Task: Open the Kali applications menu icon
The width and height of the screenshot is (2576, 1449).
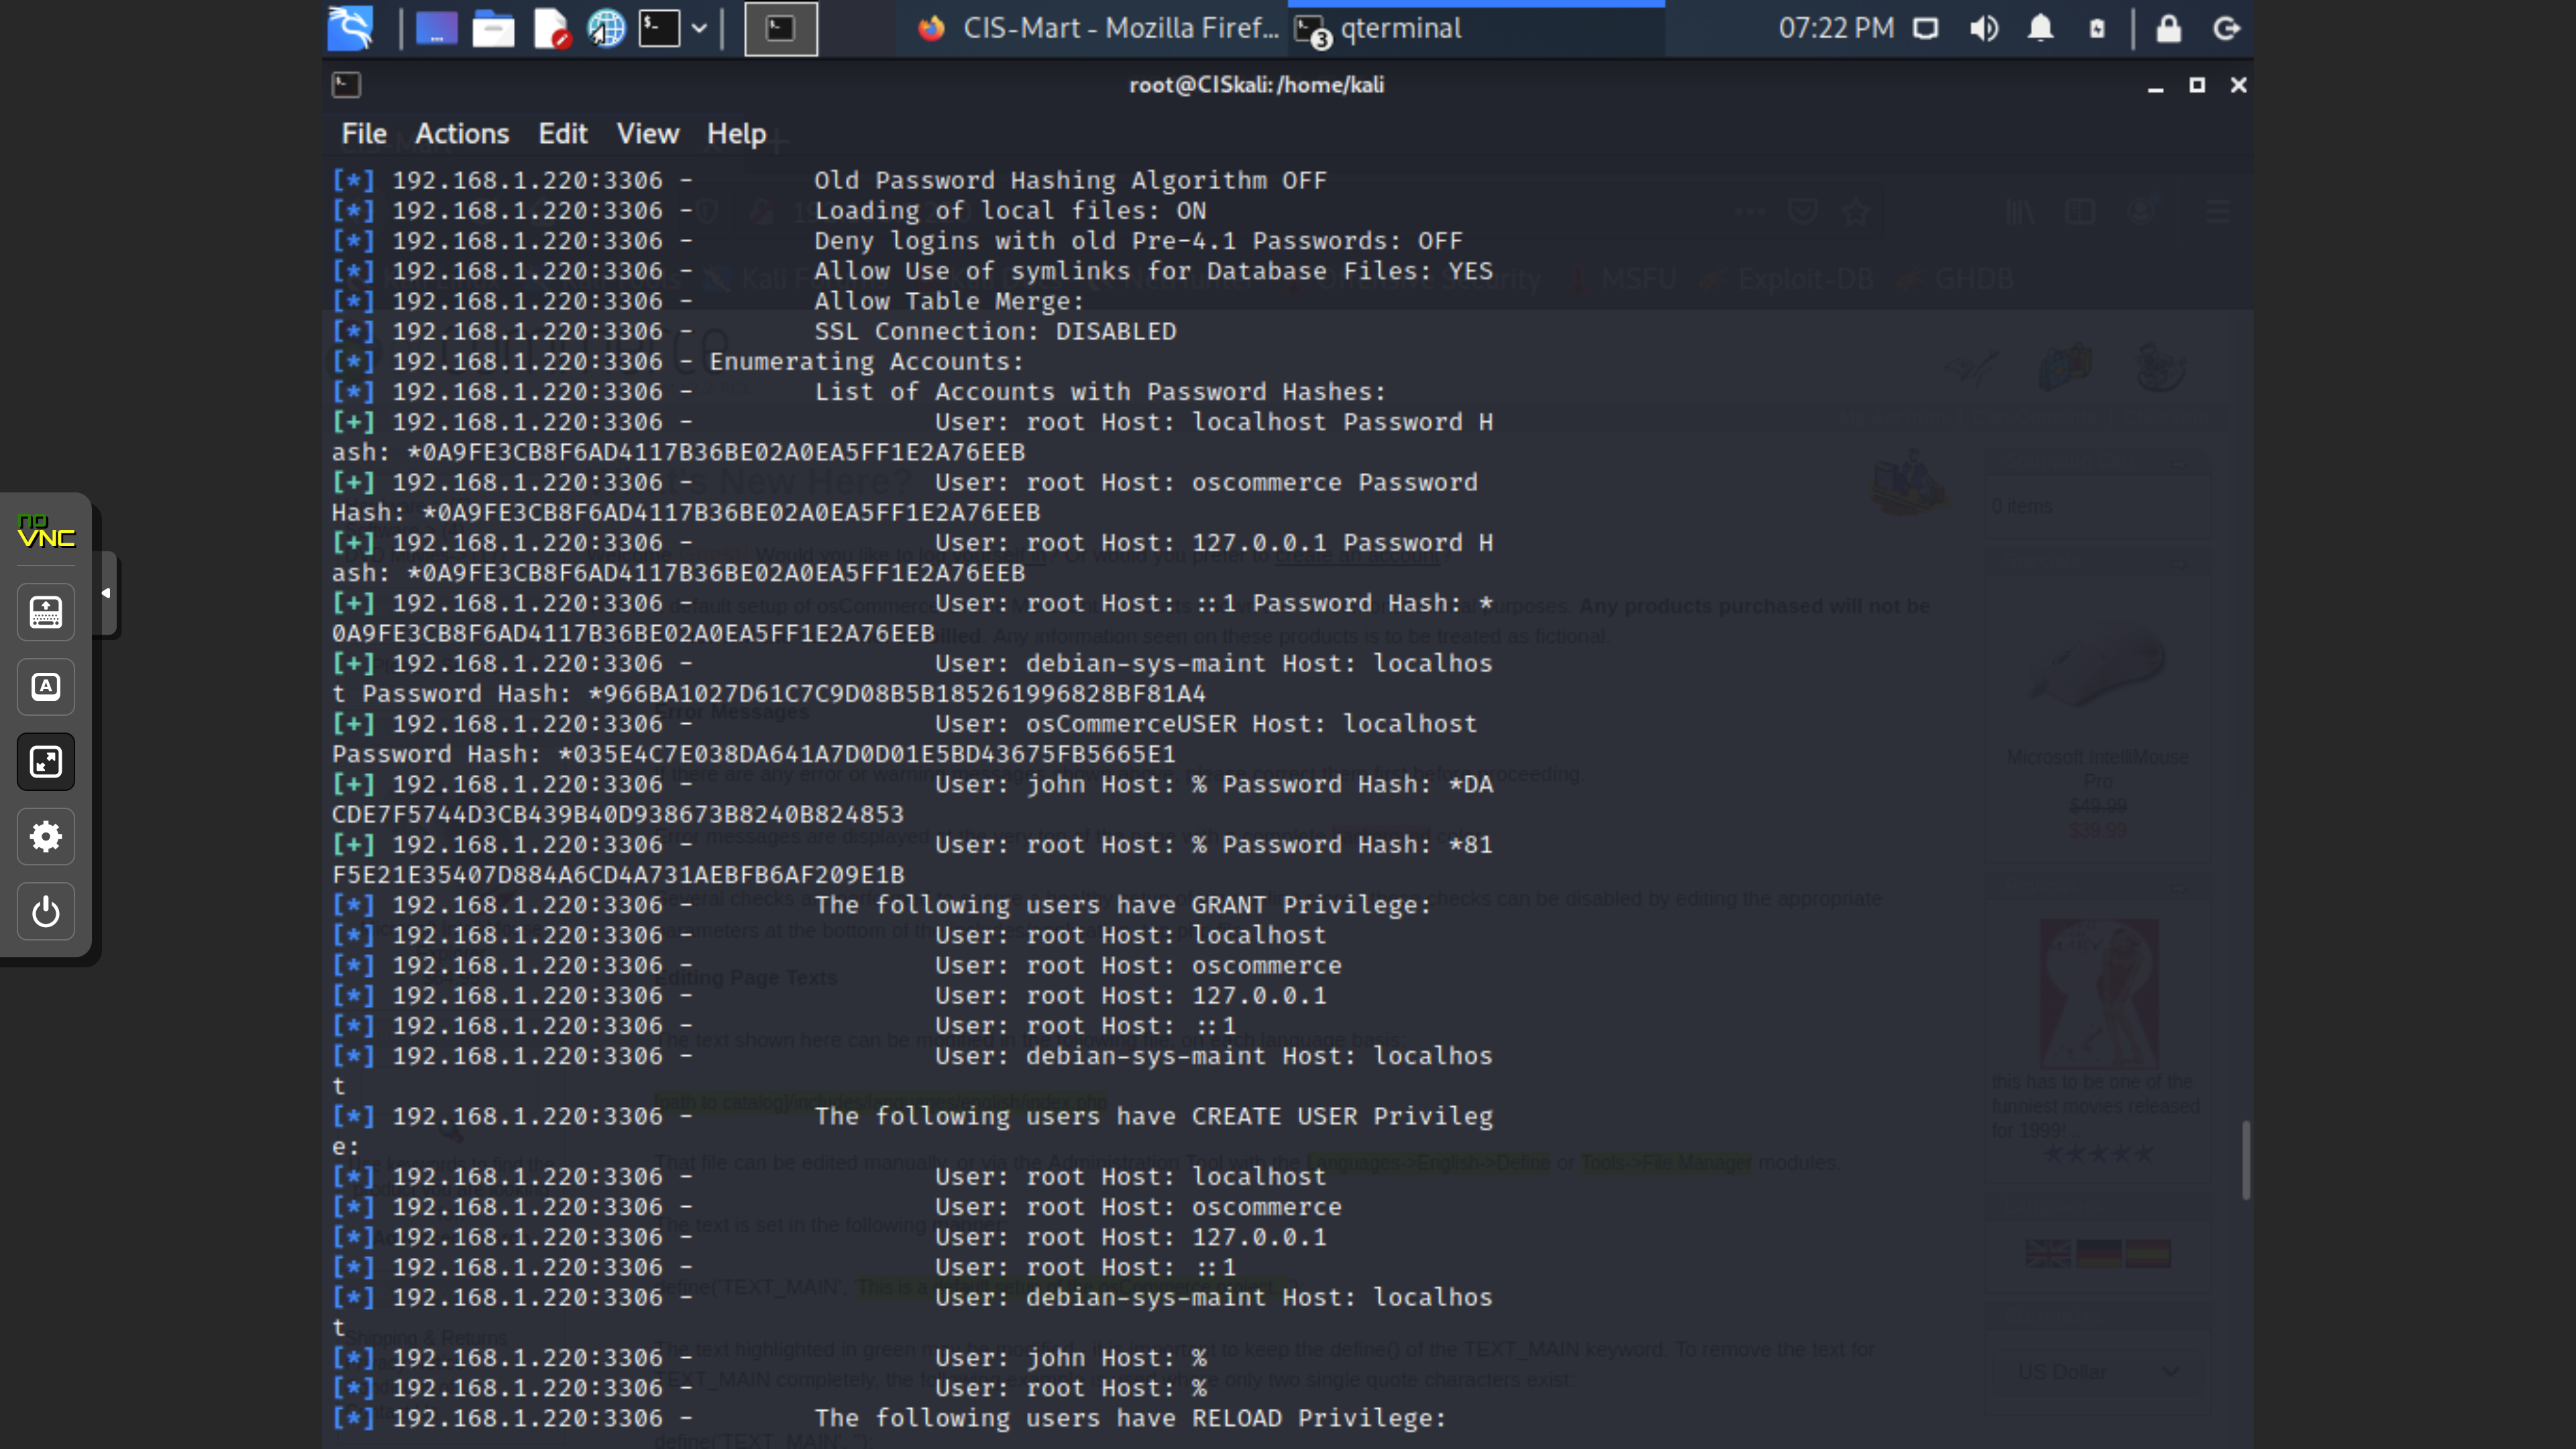Action: 351,28
